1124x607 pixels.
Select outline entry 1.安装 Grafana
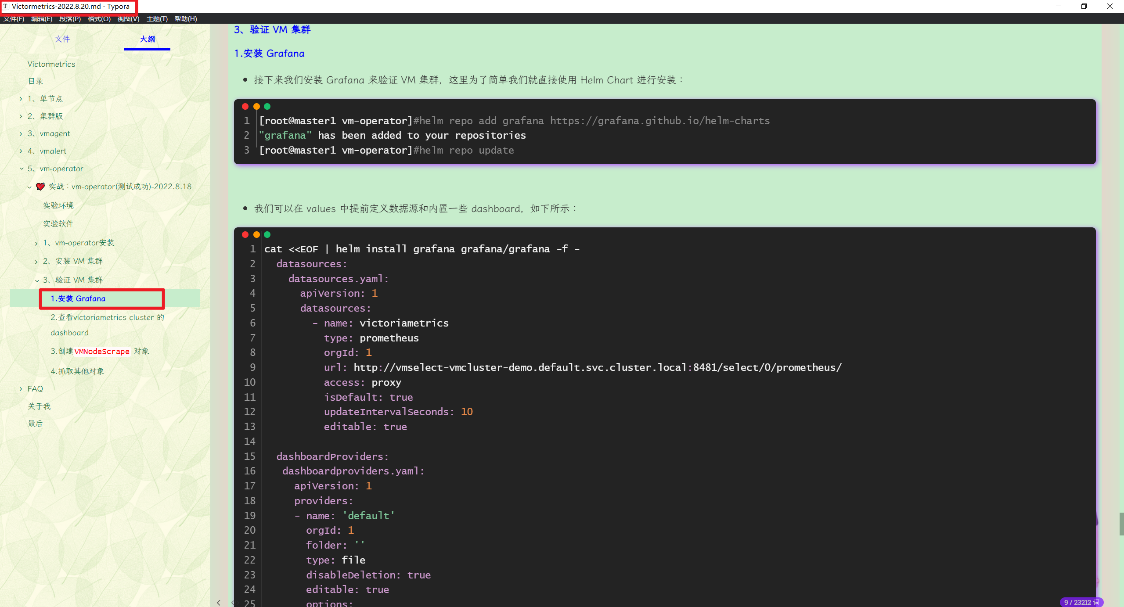click(78, 298)
